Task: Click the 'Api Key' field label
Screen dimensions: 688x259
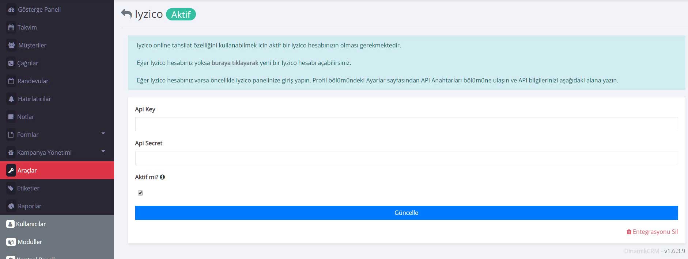Action: [145, 109]
